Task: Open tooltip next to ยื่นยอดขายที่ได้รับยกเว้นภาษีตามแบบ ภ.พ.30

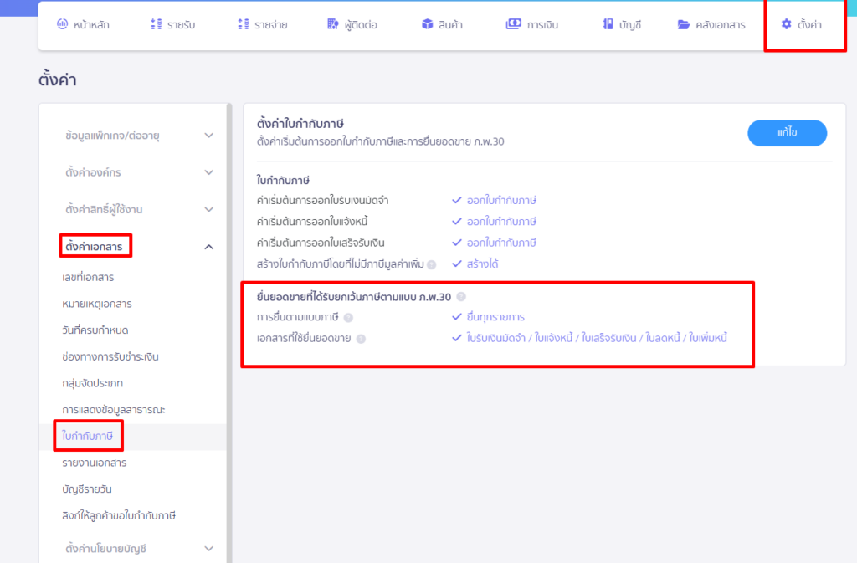Action: tap(462, 295)
